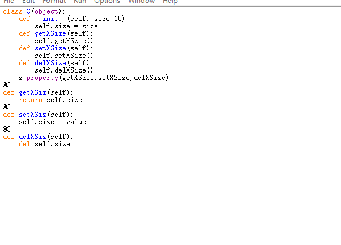
Task: Open the Run menu
Action: point(80,2)
